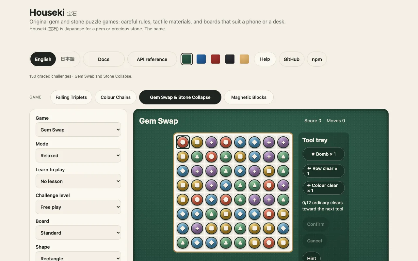Viewport: 418px width, 261px height.
Task: Select the red circle gem in the bottom board row
Action: pyautogui.click(x=269, y=243)
